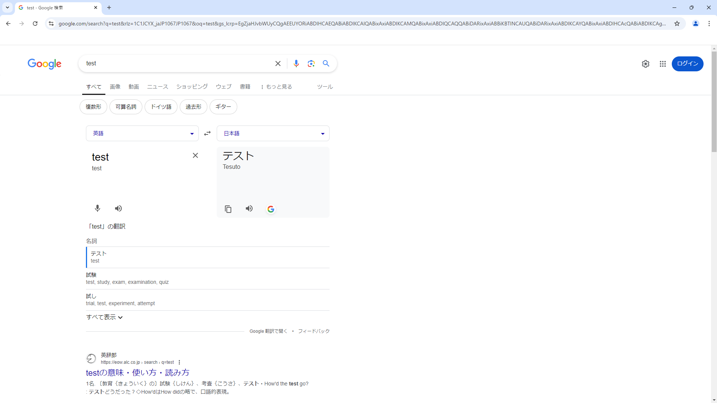Close the 'test - Google 検索' tab
This screenshot has height=403, width=717.
tap(96, 7)
